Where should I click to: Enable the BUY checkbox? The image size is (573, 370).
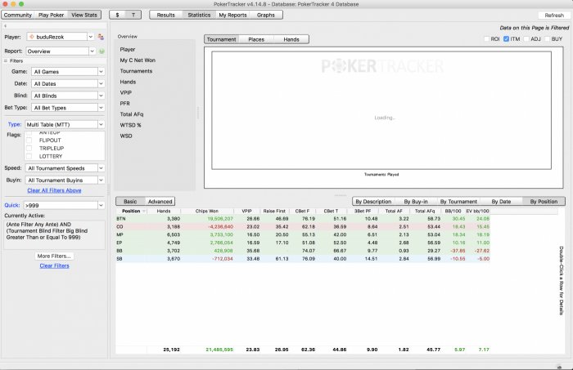coord(547,38)
